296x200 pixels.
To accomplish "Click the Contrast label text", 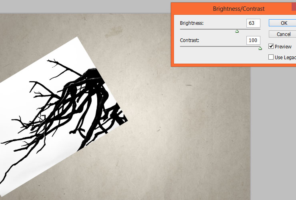I will (189, 40).
